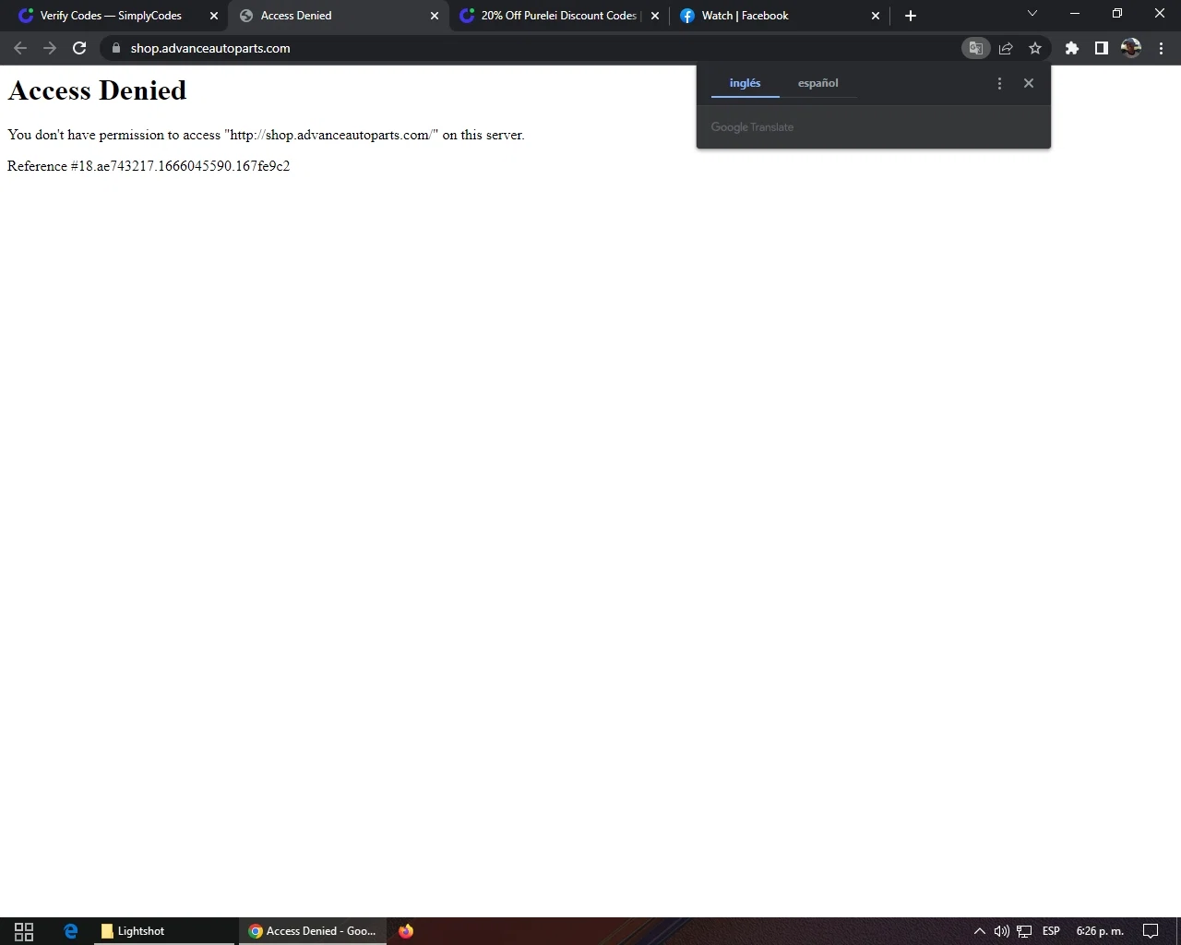Open a new browser tab

point(911,16)
